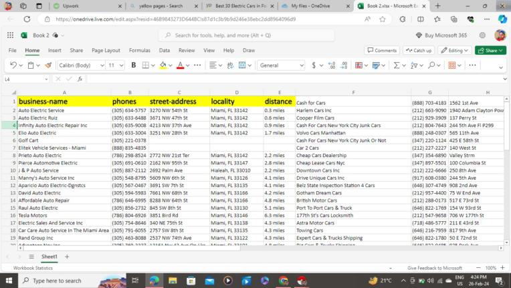Click the search for tools box
This screenshot has width=511, height=288.
(x=246, y=35)
